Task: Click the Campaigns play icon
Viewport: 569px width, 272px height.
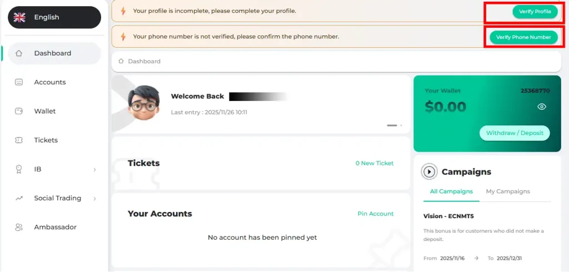Action: tap(429, 172)
